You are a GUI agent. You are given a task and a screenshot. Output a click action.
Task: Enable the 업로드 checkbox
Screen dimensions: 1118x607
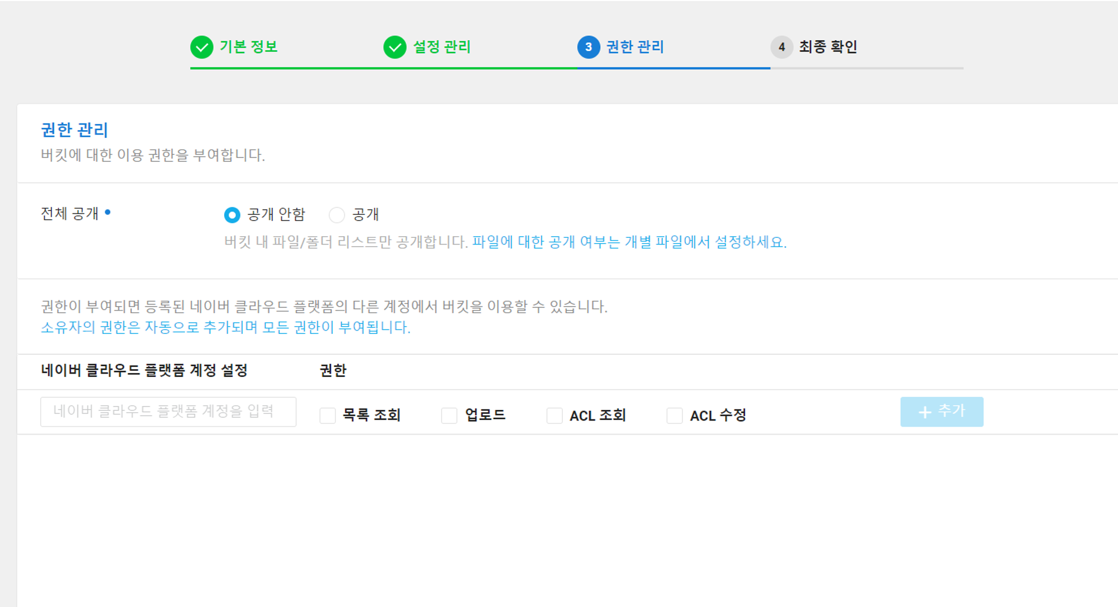(449, 415)
